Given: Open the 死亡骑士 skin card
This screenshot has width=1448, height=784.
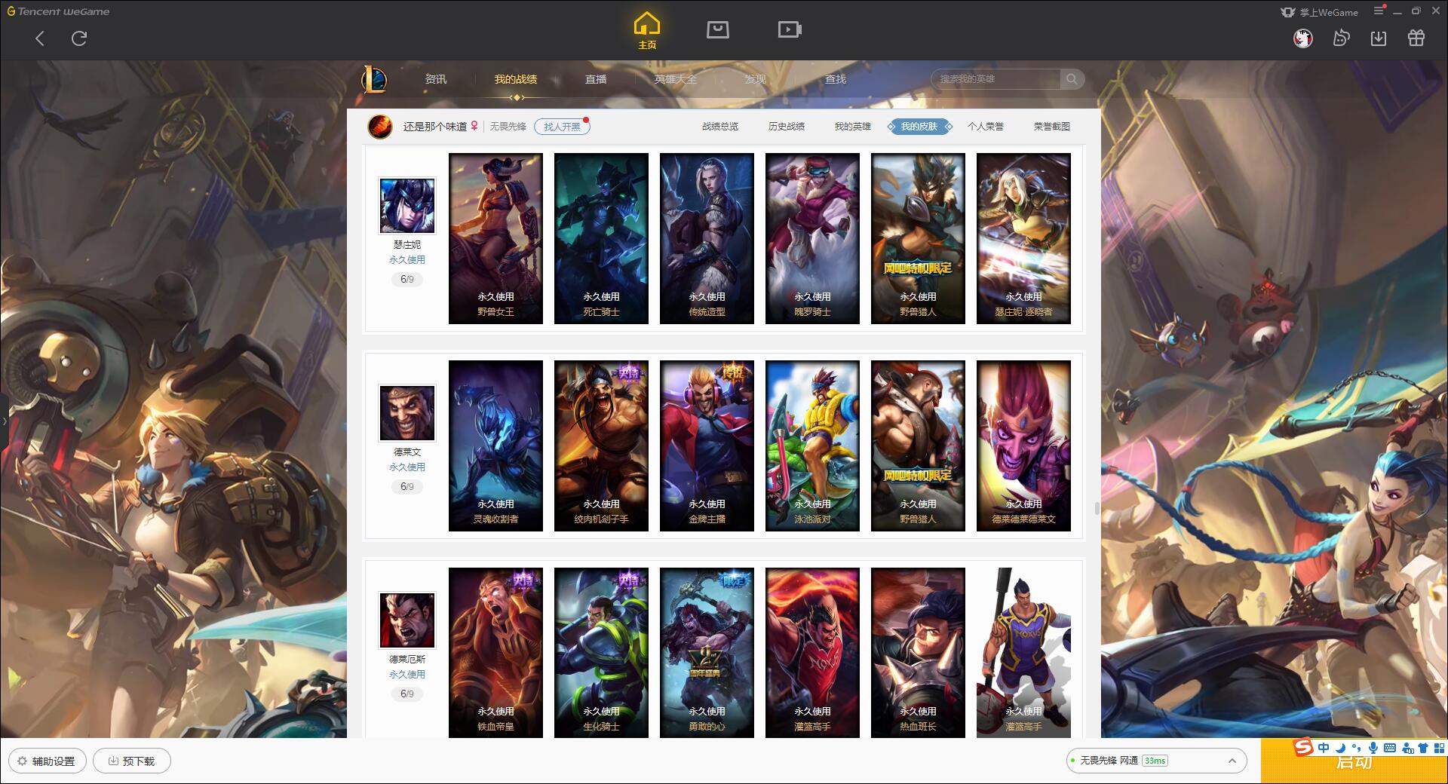Looking at the screenshot, I should tap(601, 238).
